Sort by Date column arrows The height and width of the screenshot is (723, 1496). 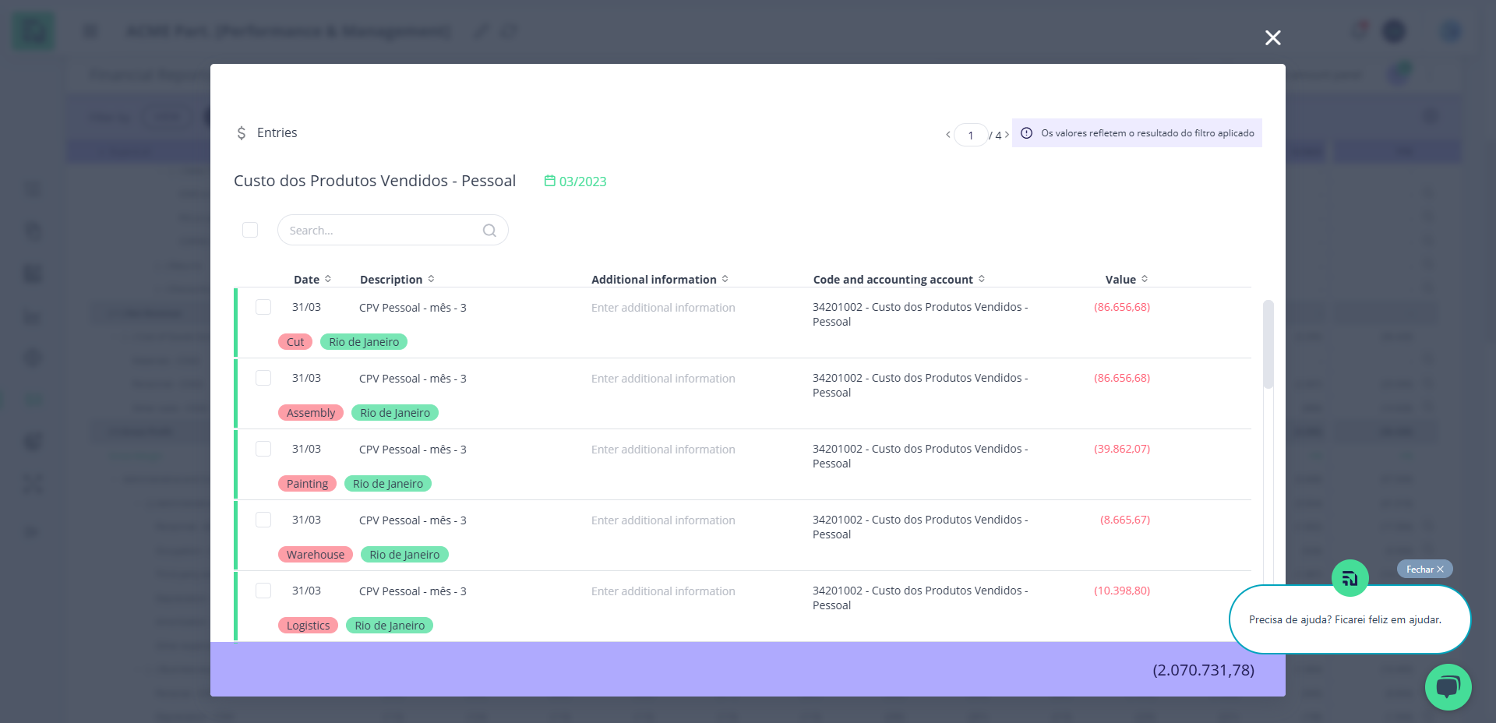(x=328, y=279)
